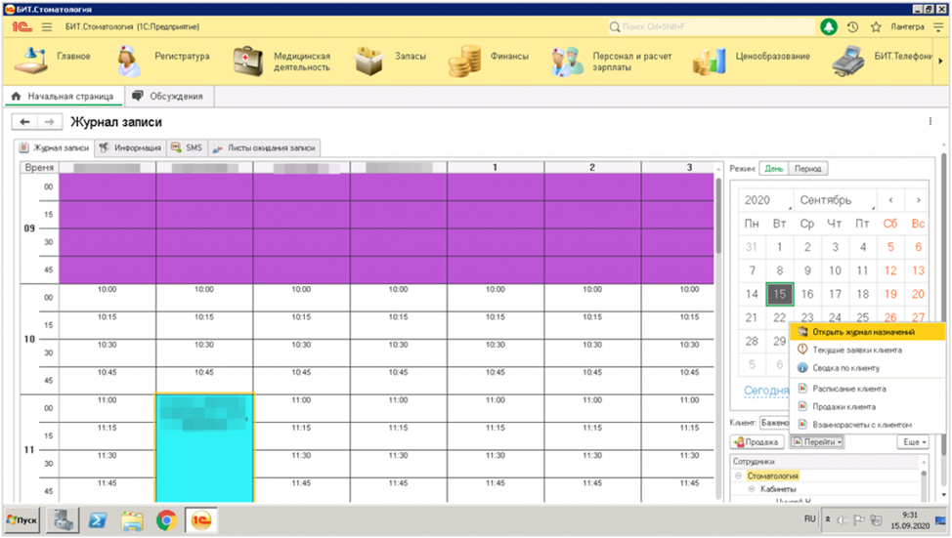Click the favorites star icon
Viewport: 952px width, 538px height.
click(876, 27)
